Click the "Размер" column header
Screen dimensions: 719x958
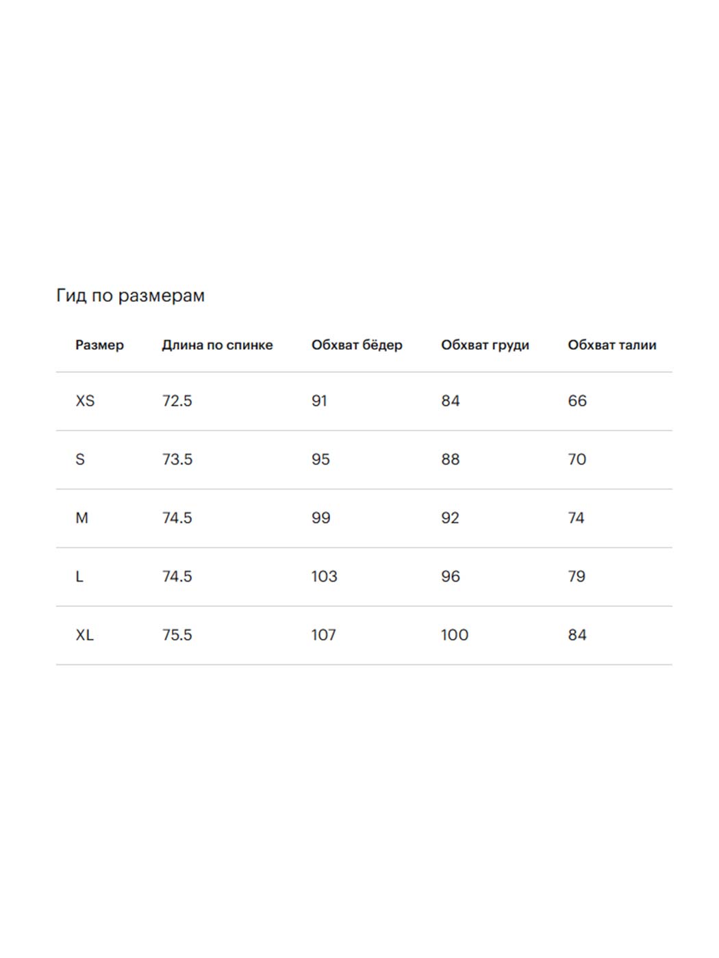pos(99,345)
